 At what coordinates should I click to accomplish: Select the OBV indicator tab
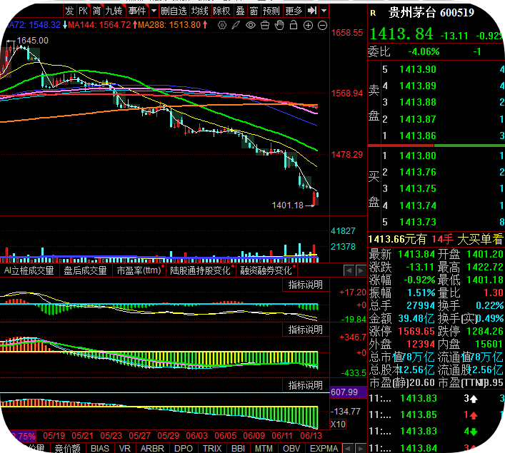coord(291,448)
